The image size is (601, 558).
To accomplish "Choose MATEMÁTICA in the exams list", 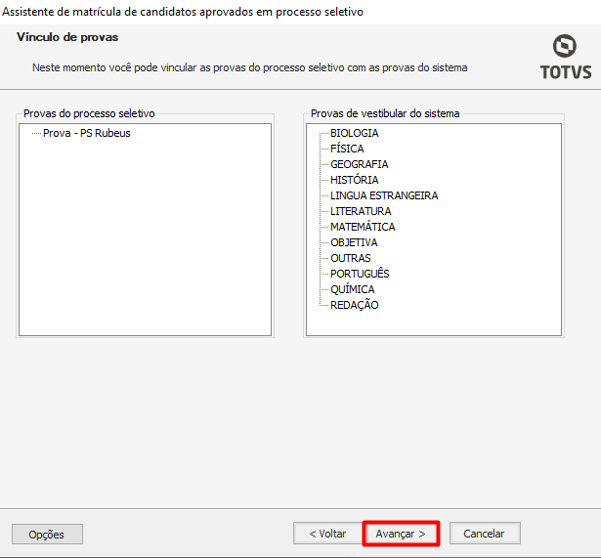I will click(363, 227).
